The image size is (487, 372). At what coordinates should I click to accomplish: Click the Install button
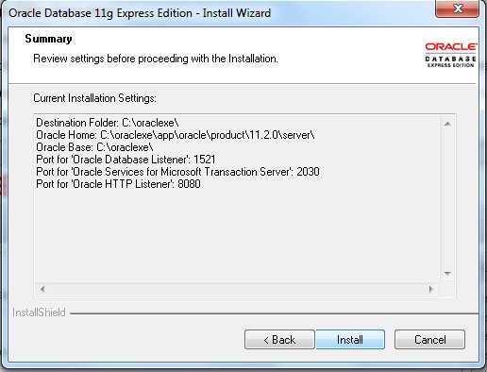tap(350, 340)
